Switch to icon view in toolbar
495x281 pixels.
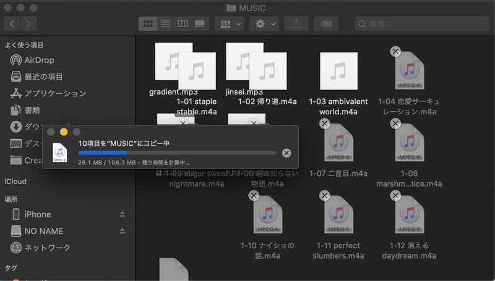click(148, 24)
